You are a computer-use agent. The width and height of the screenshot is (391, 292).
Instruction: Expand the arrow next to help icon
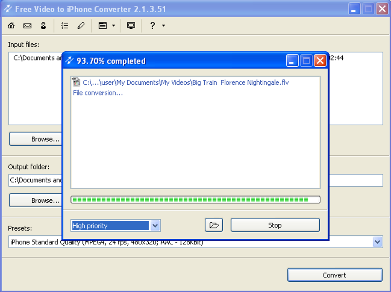point(164,25)
